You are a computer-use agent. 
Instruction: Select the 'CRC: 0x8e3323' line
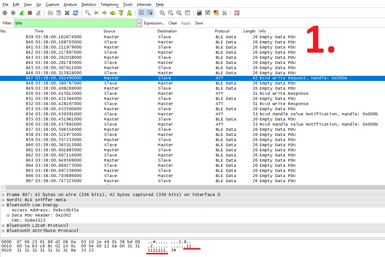coord(29,220)
